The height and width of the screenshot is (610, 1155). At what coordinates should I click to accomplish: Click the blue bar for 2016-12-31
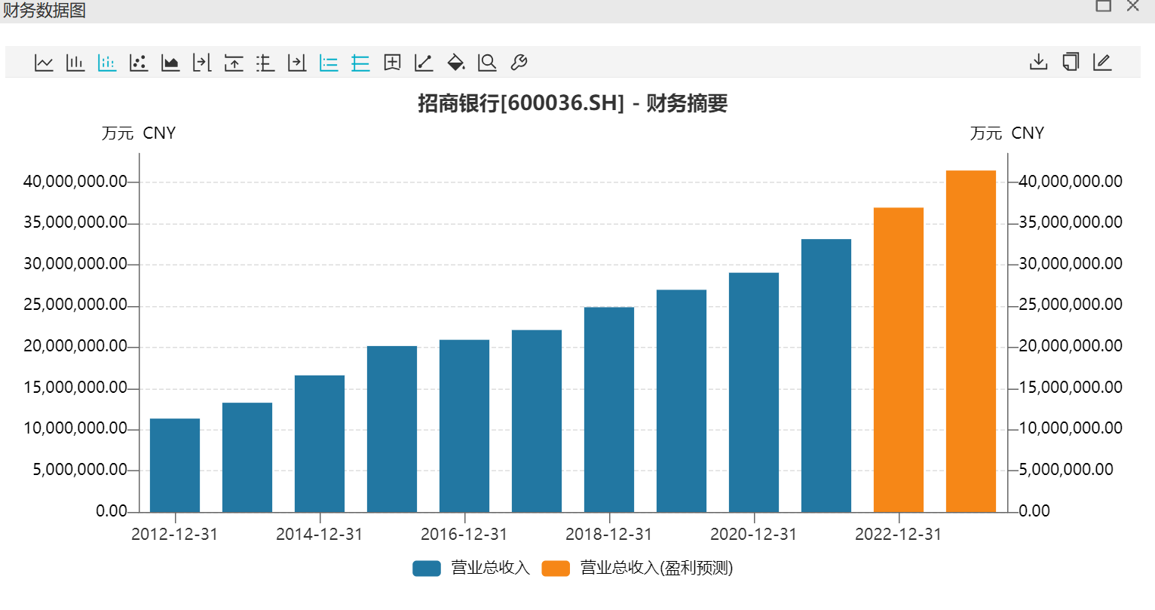(x=464, y=426)
